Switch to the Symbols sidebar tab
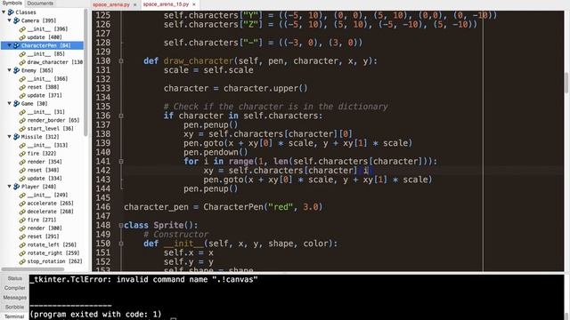The width and height of the screenshot is (570, 320). click(12, 3)
